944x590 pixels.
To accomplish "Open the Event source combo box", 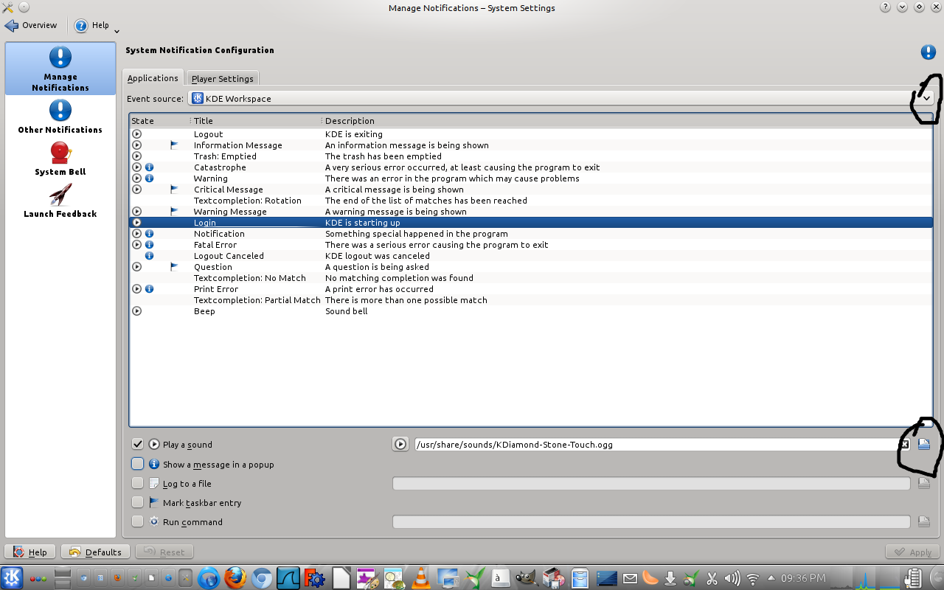I will [560, 98].
